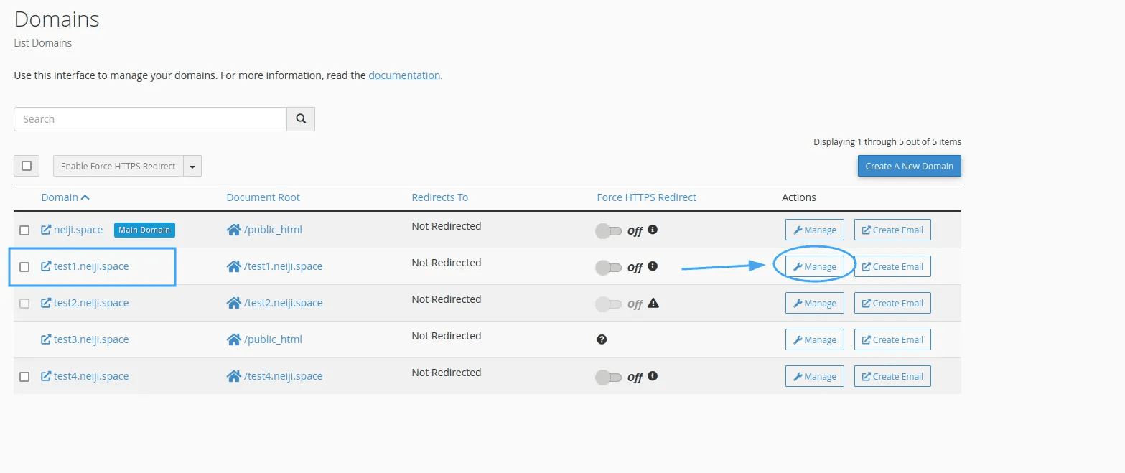Image resolution: width=1125 pixels, height=473 pixels.
Task: Select the select-all checkbox above the table
Action: (x=26, y=165)
